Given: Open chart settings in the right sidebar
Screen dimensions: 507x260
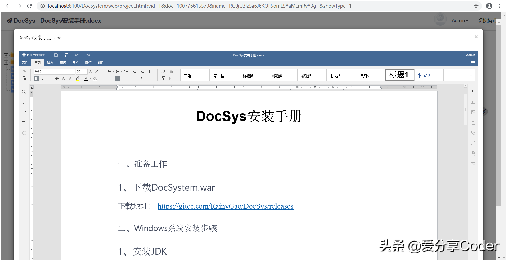Looking at the screenshot, I should 473,143.
